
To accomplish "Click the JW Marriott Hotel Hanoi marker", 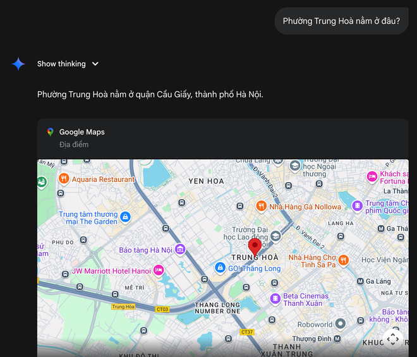I will [159, 270].
